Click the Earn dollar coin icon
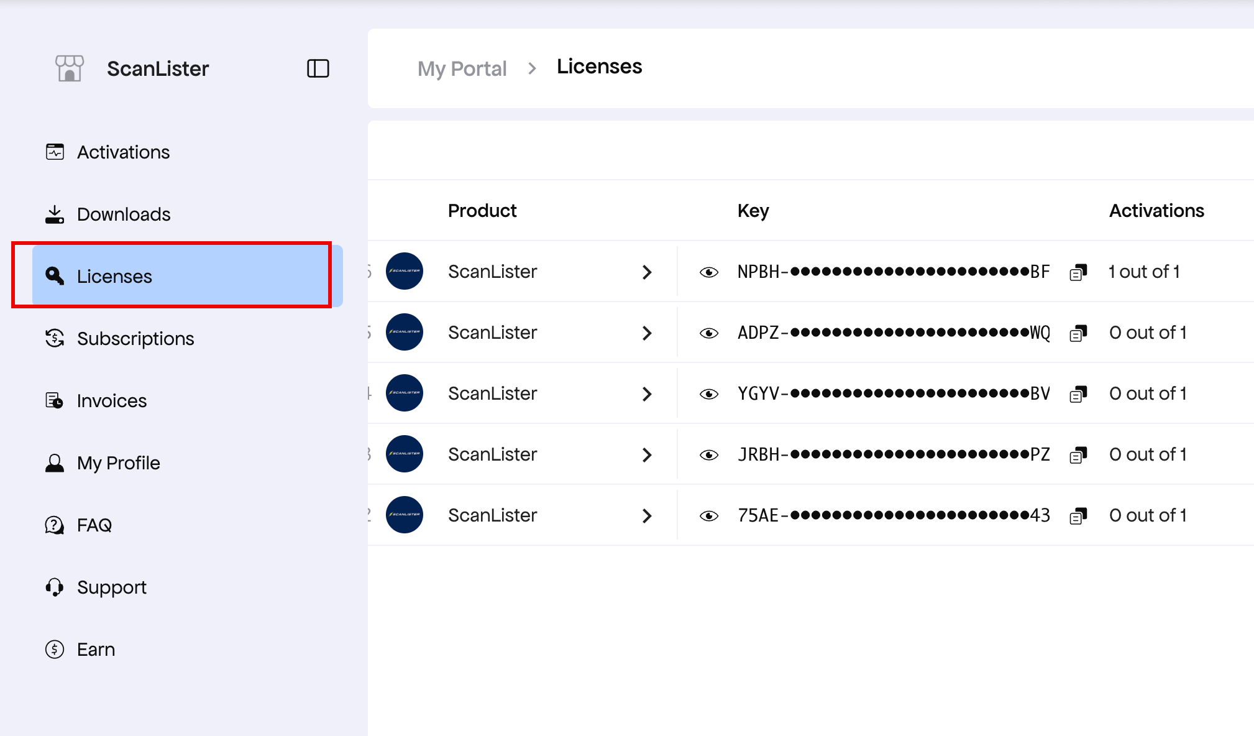 (55, 650)
